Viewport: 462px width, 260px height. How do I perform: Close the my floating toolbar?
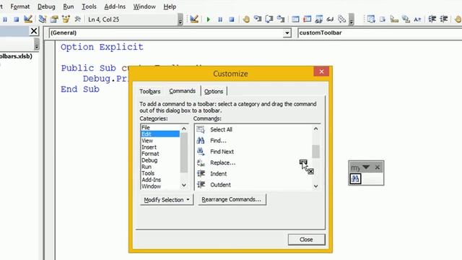pyautogui.click(x=378, y=167)
